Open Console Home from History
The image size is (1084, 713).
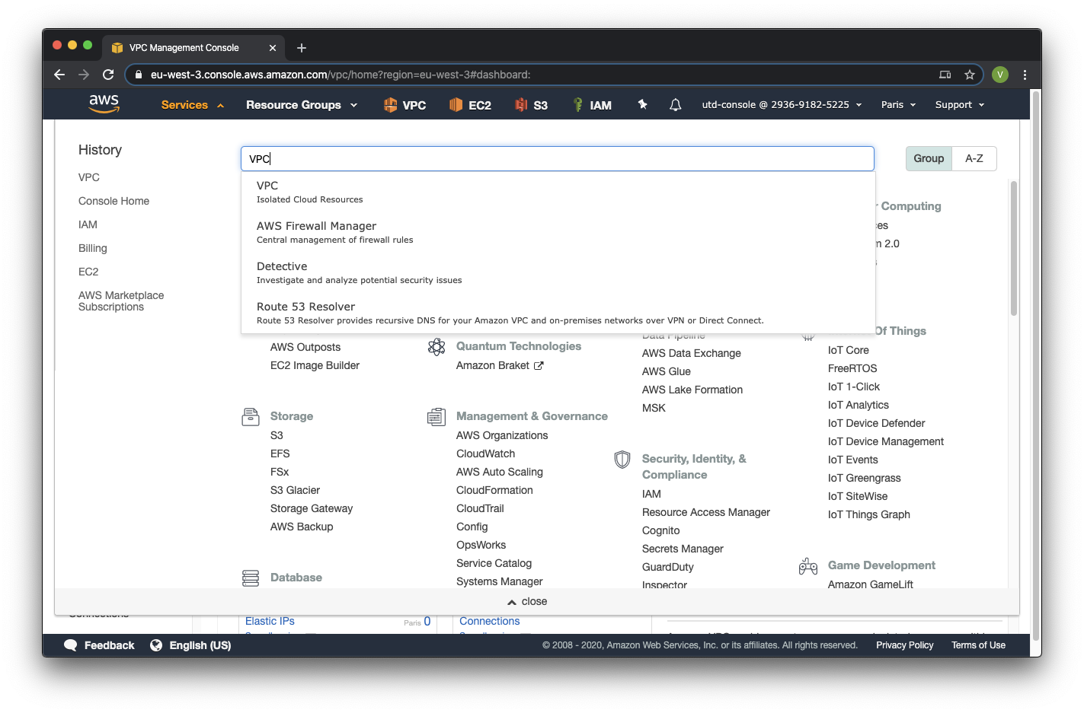[114, 201]
